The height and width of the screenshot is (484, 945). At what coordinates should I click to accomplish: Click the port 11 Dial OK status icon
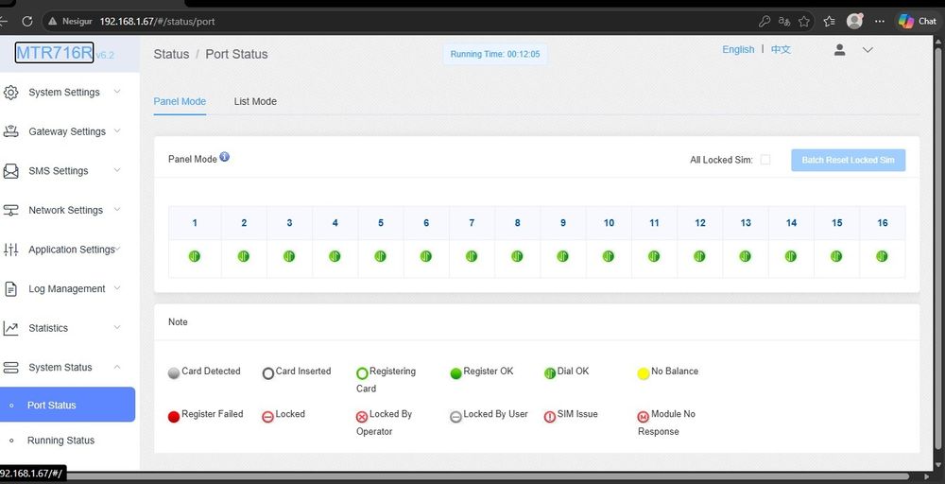click(x=654, y=256)
